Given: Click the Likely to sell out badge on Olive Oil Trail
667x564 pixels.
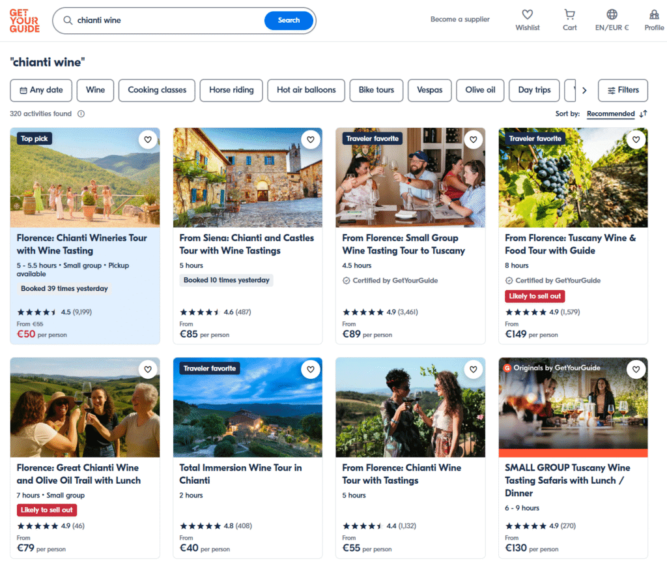Looking at the screenshot, I should pyautogui.click(x=47, y=510).
